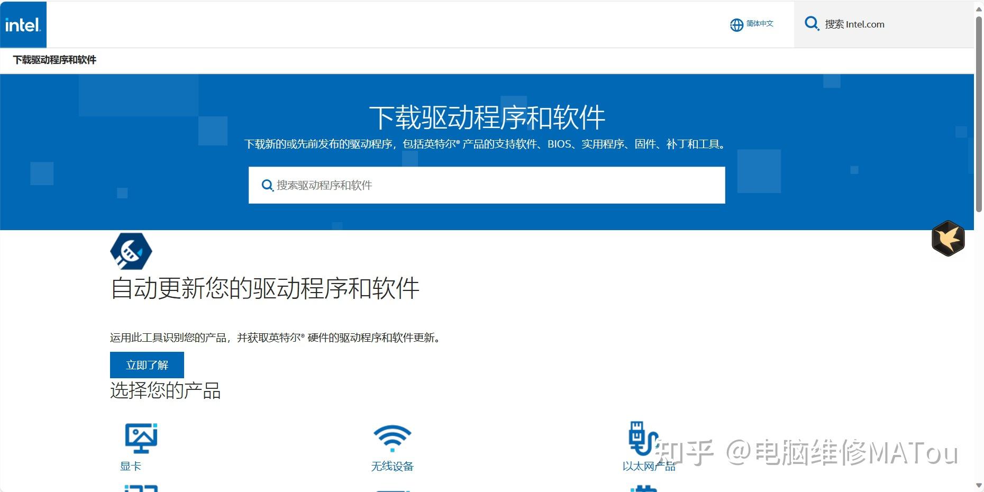984x492 pixels.
Task: Select the 以太网产品 cable icon
Action: (643, 438)
